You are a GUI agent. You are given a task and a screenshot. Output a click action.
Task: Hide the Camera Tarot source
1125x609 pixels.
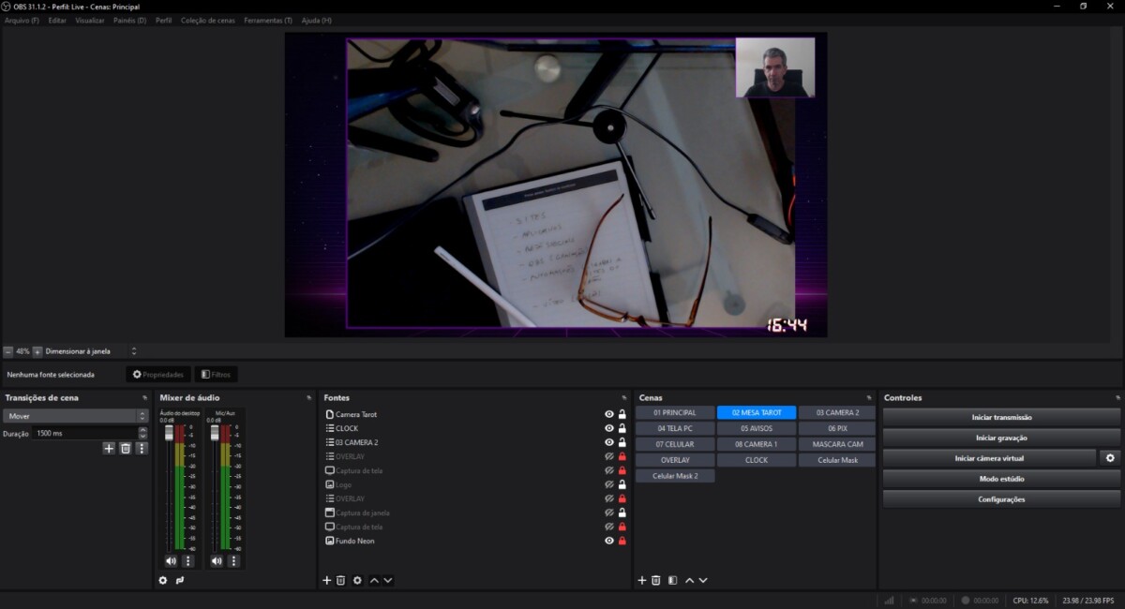[x=609, y=414]
